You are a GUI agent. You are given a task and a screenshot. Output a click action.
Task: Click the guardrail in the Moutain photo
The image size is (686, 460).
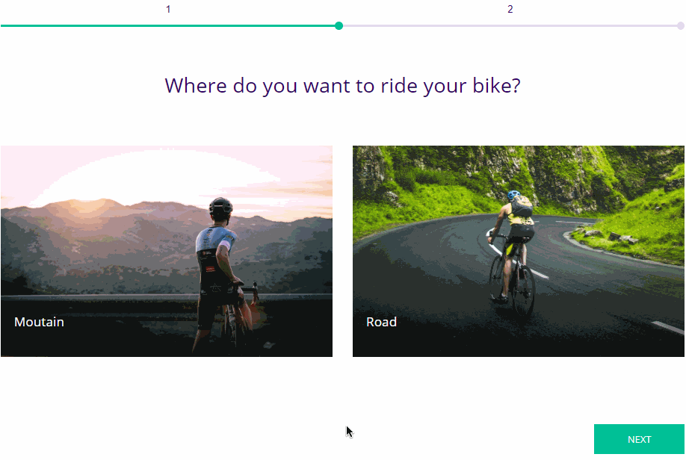click(101, 296)
